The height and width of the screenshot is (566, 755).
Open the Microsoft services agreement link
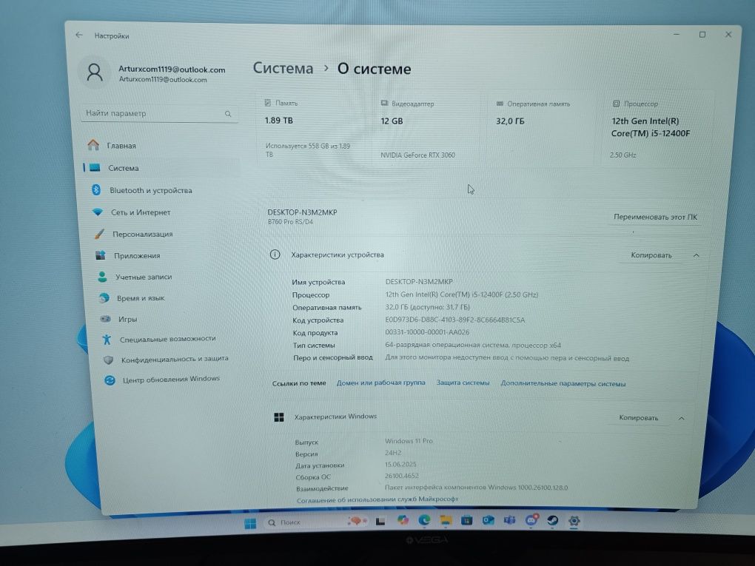coord(377,499)
